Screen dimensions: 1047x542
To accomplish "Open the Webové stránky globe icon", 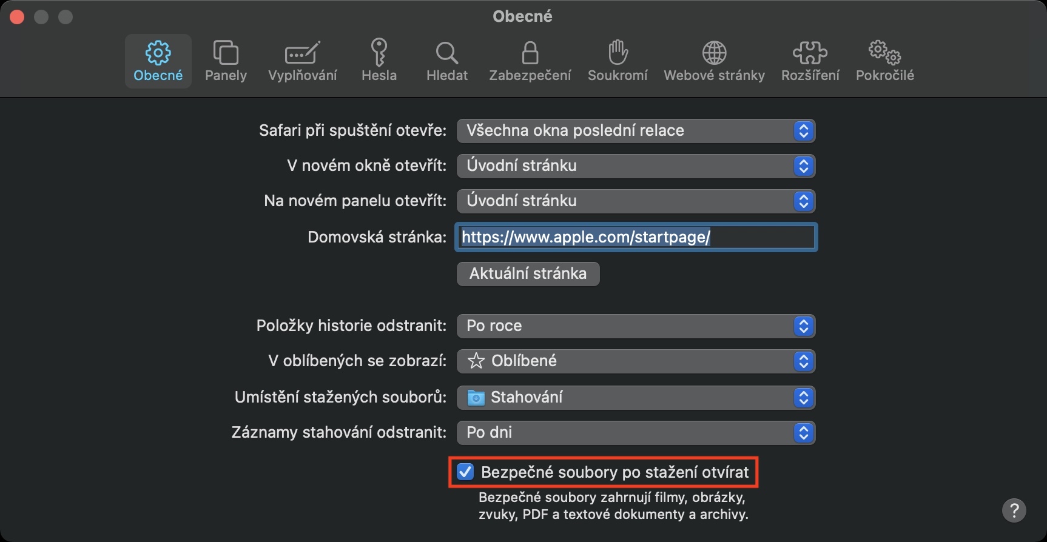I will [x=714, y=53].
